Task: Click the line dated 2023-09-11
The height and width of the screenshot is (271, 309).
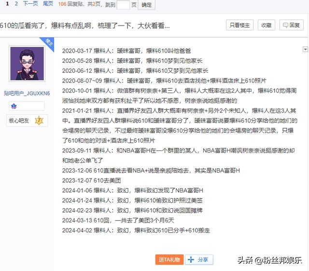Action: 179,155
